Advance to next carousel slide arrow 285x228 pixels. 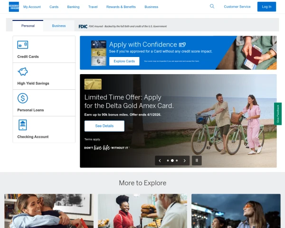click(185, 161)
